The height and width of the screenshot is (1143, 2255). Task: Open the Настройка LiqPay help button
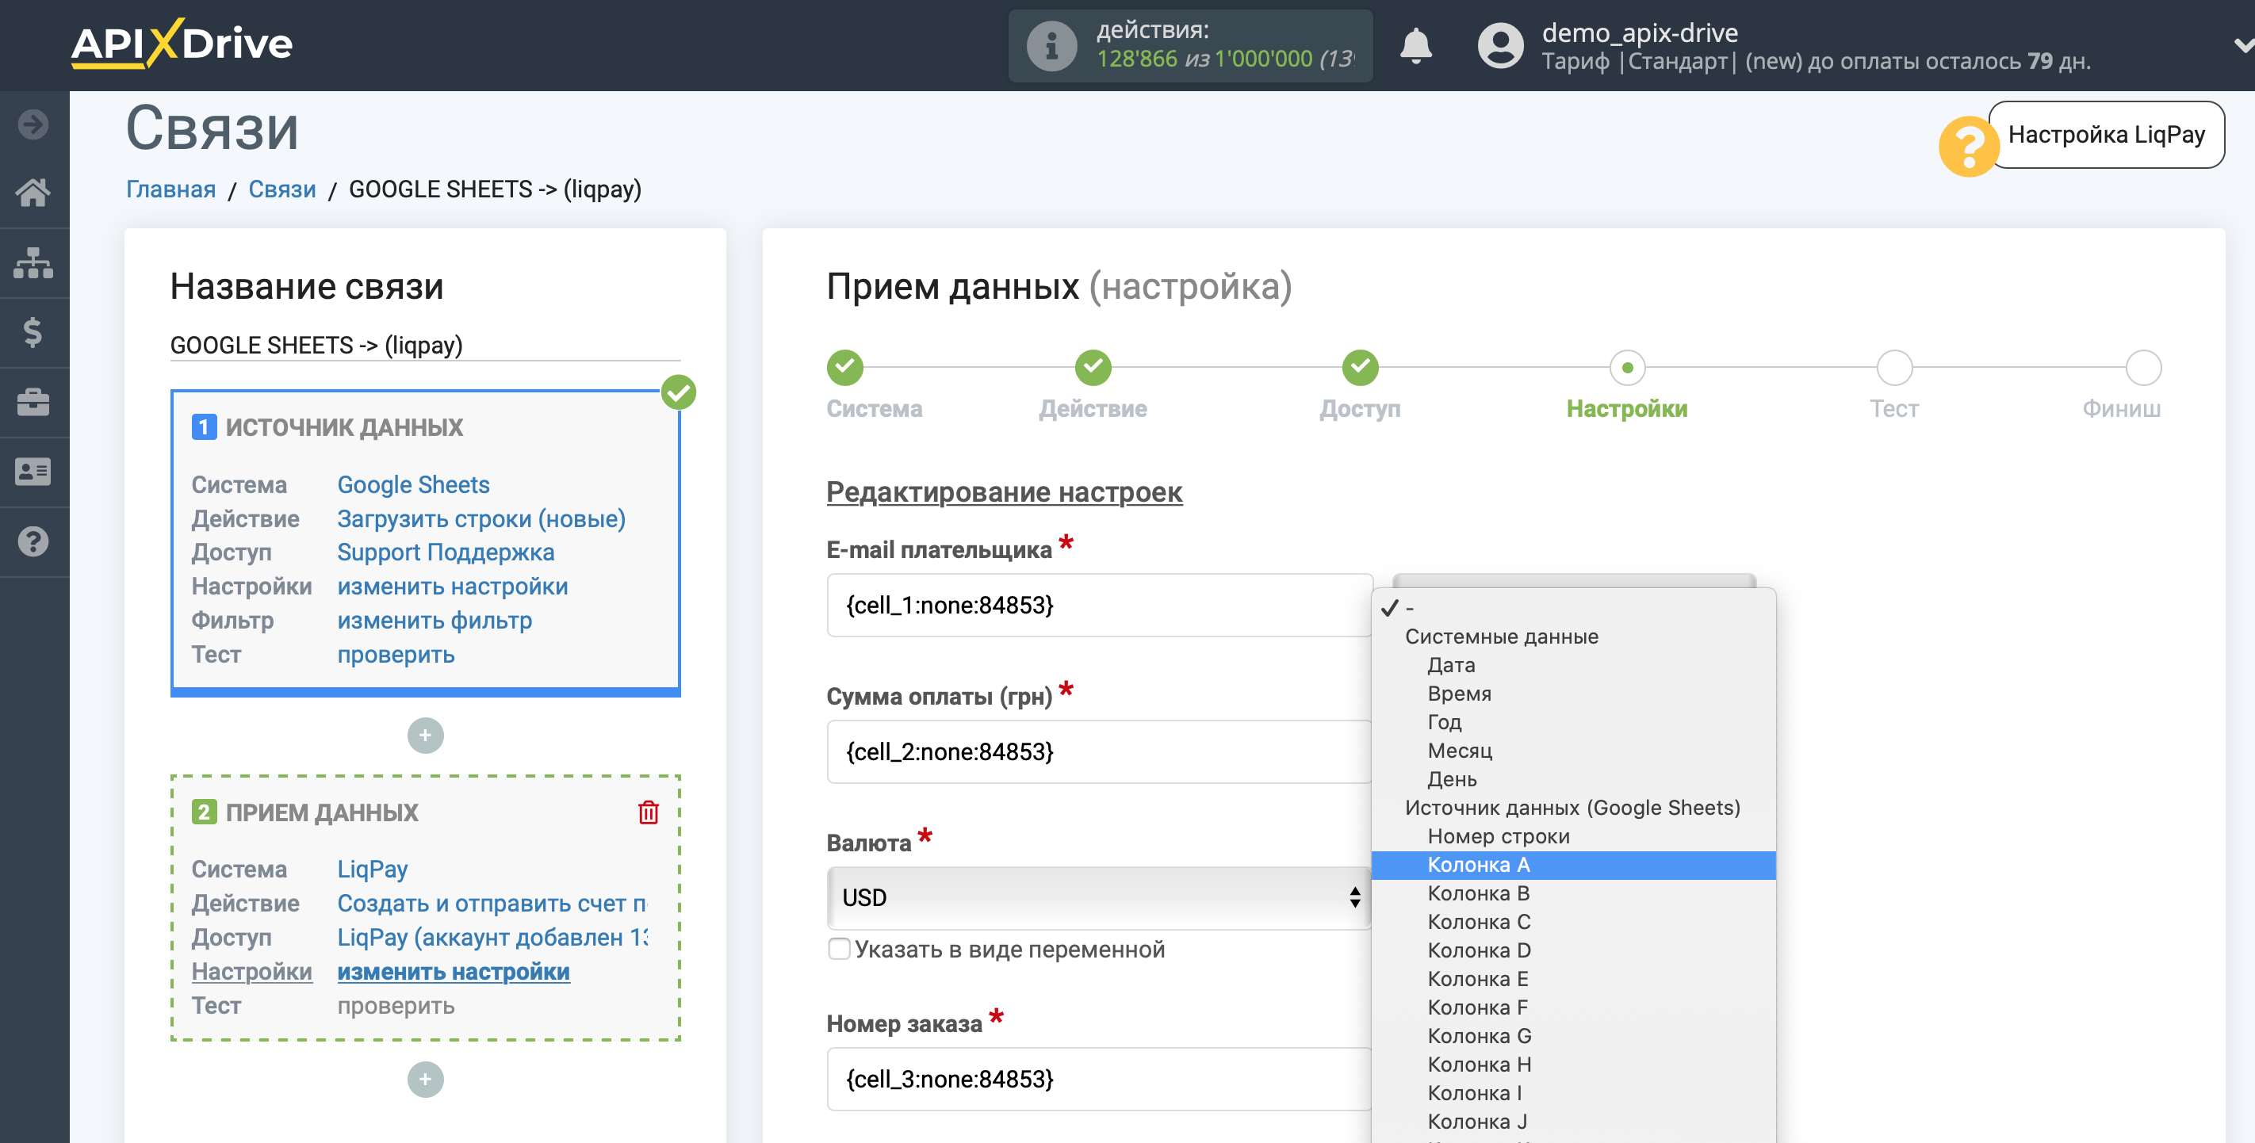2106,135
